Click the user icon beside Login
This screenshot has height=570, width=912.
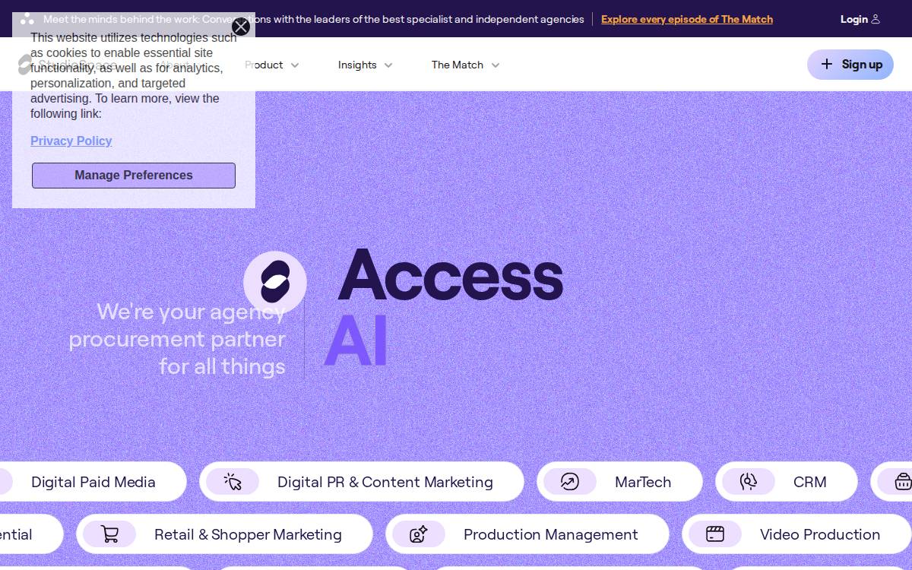point(876,19)
